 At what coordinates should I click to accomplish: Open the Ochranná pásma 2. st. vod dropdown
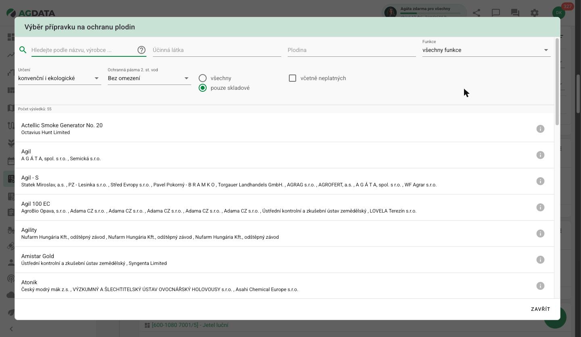[149, 78]
